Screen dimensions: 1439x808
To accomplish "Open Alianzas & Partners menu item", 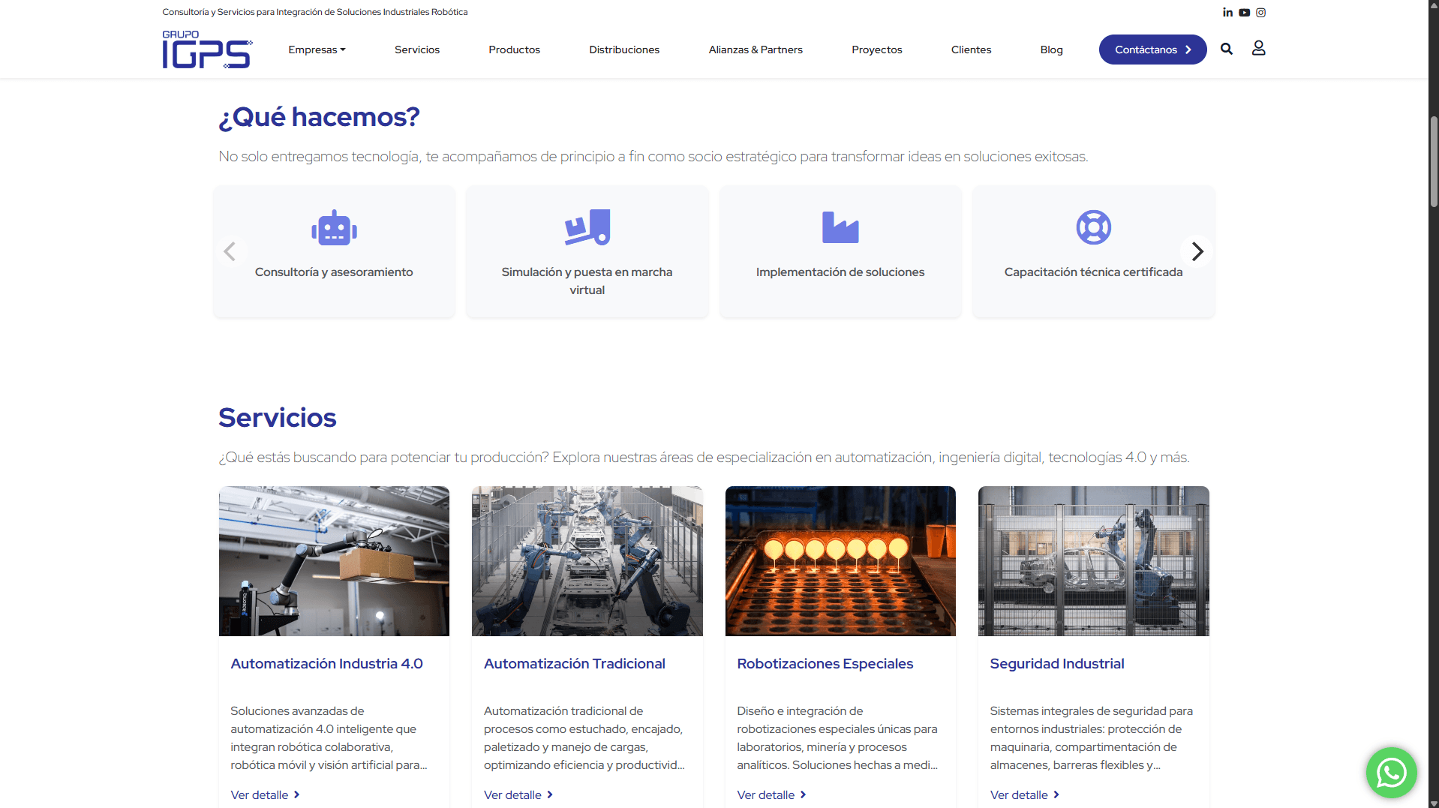I will 756,50.
